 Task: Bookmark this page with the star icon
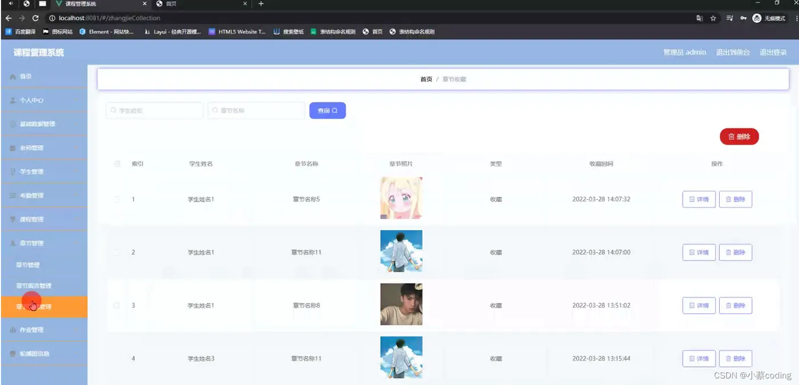[x=713, y=18]
